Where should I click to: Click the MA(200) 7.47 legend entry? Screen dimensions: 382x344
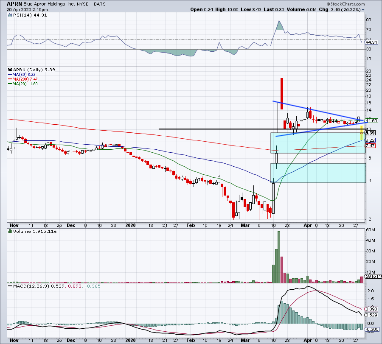(x=22, y=79)
